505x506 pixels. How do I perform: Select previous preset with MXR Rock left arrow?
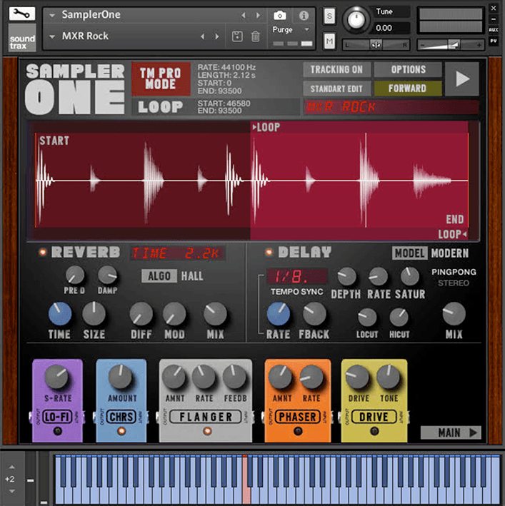[202, 36]
